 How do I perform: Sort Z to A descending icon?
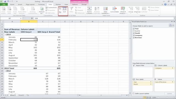(60, 12)
